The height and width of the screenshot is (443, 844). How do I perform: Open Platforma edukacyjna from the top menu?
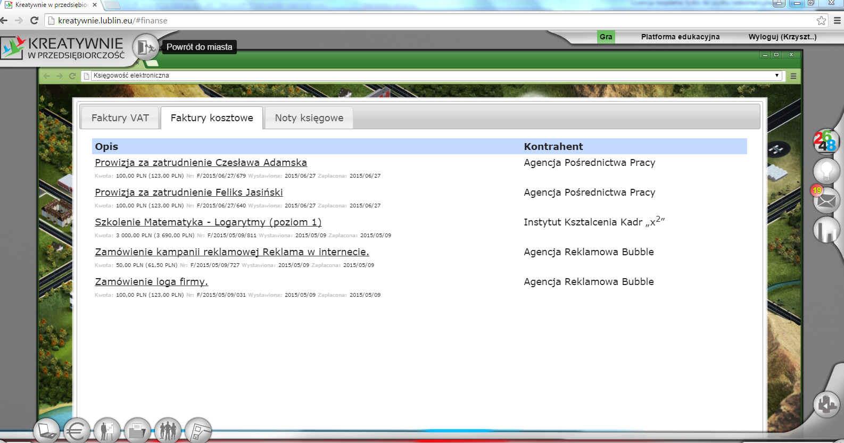[x=680, y=37]
